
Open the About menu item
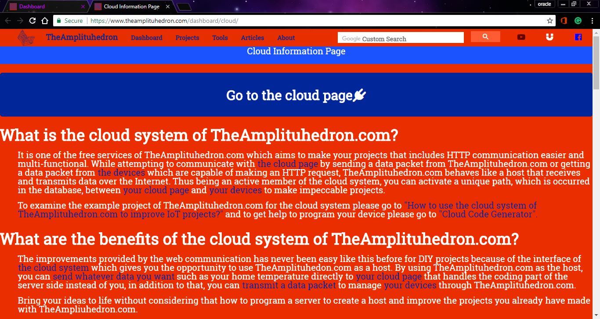[x=286, y=38]
